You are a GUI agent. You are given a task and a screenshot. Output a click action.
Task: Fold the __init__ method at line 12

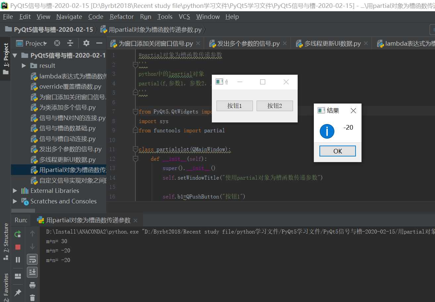click(135, 159)
